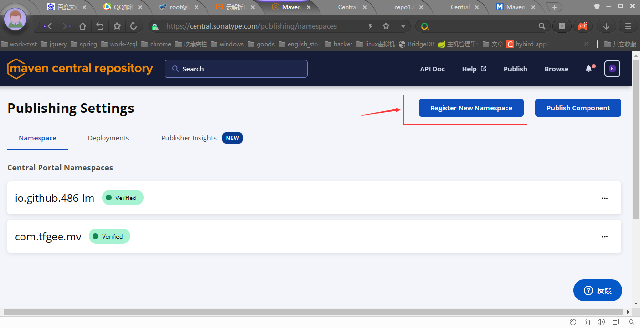
Task: Select the Namespace tab
Action: [x=38, y=138]
